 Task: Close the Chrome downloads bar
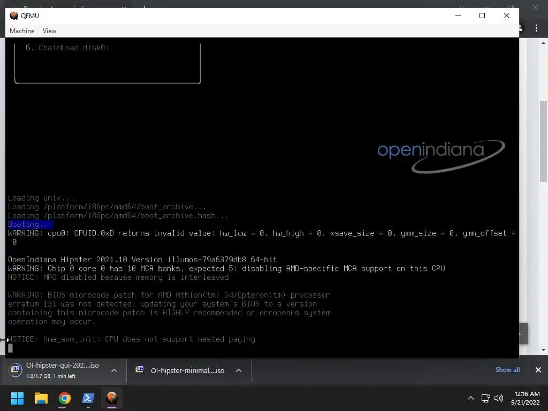click(x=538, y=370)
